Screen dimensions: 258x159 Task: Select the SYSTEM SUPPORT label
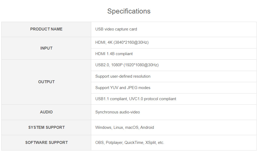[x=46, y=127]
